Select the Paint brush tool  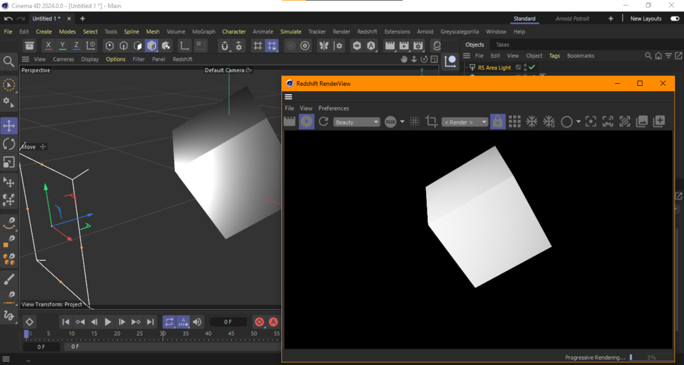(9, 279)
